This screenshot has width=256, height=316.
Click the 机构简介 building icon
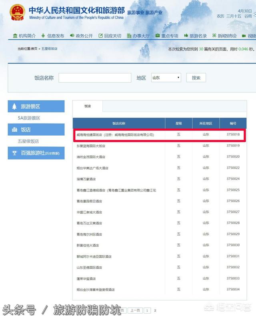tap(15, 36)
